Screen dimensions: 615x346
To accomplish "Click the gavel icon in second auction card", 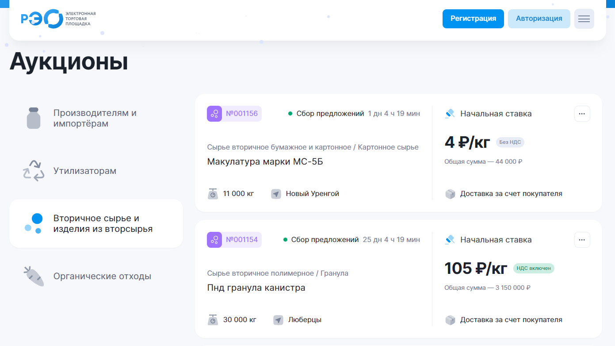I will point(450,240).
